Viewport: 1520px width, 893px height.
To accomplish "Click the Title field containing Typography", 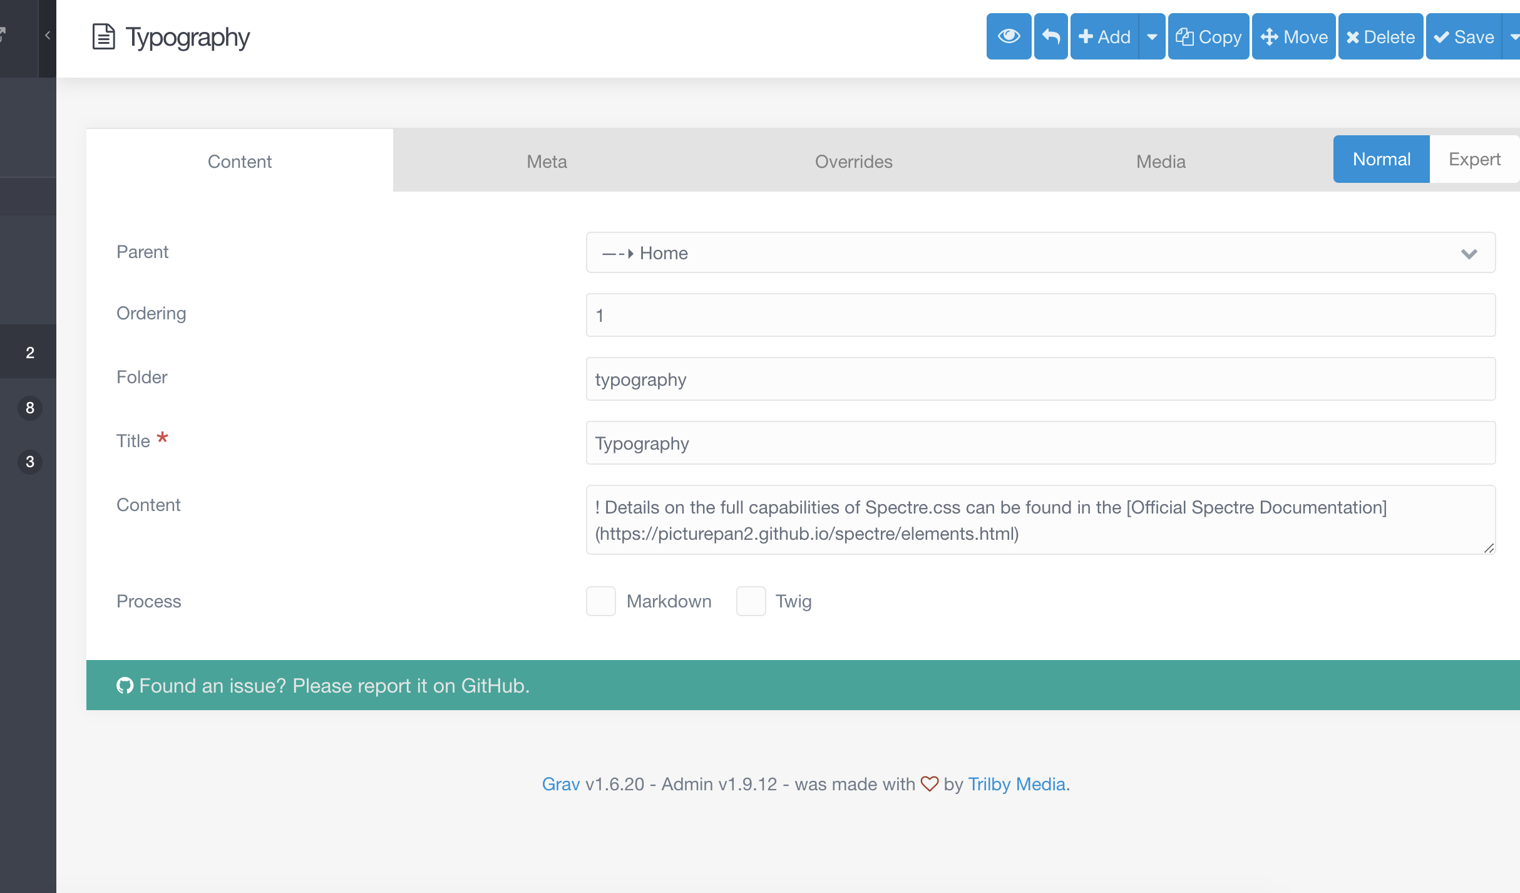I will tap(1040, 443).
